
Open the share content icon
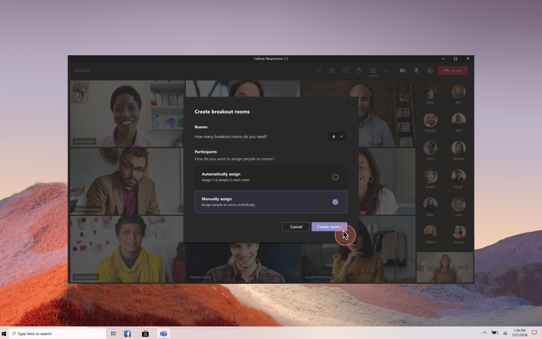point(430,70)
